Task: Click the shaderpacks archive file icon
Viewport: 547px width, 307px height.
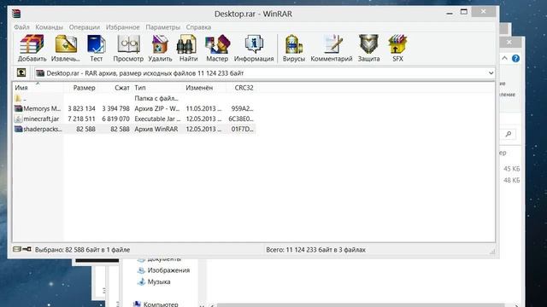Action: tap(18, 129)
